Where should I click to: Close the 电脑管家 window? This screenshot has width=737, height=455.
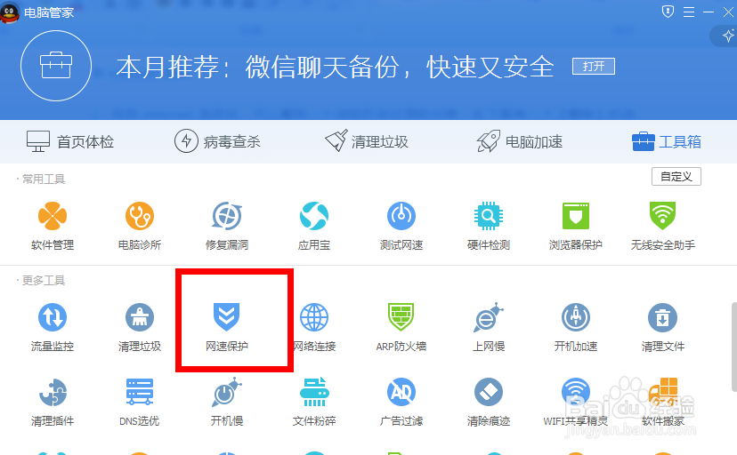[728, 12]
